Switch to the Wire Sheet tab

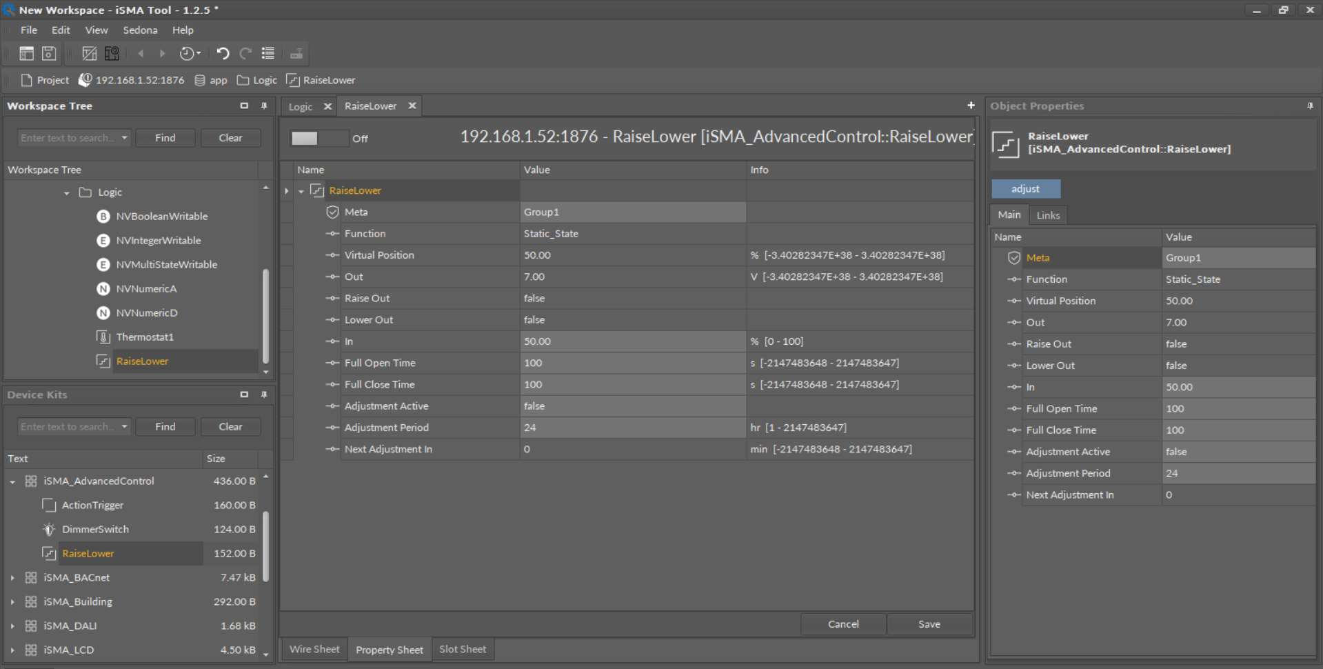314,649
